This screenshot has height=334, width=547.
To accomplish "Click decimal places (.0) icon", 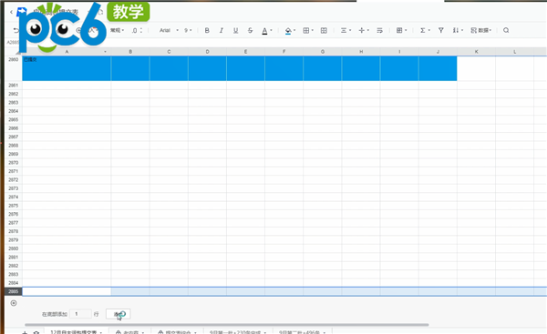I will (x=135, y=31).
